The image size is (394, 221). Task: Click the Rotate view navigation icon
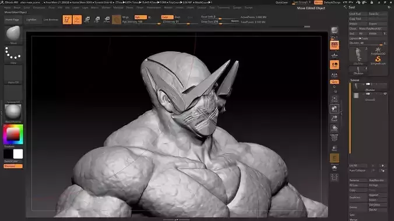[334, 128]
